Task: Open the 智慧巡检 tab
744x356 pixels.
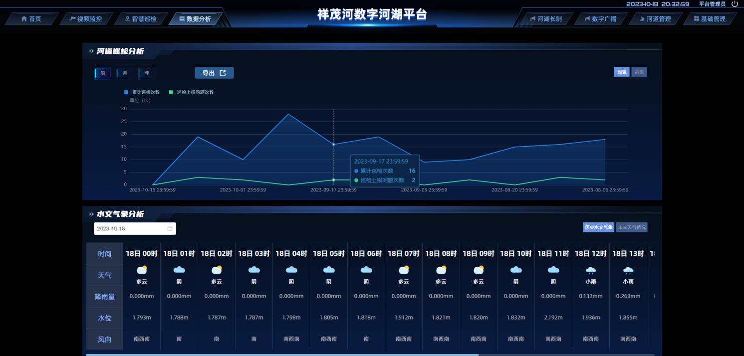Action: point(140,19)
